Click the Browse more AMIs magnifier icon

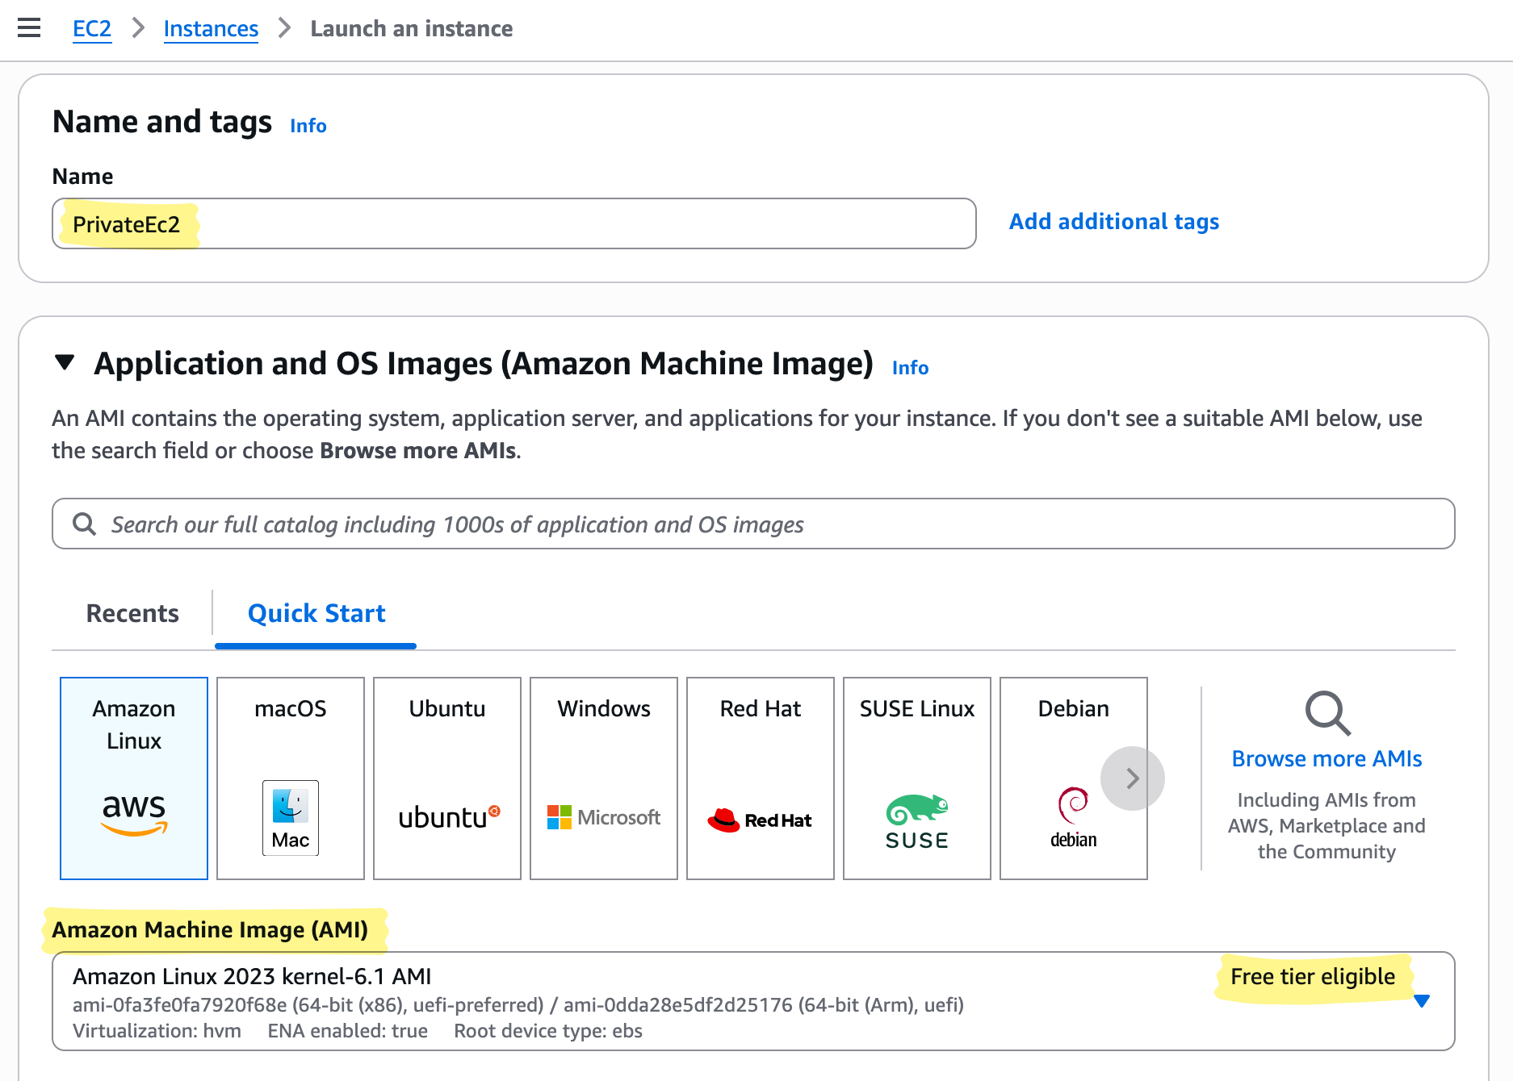tap(1326, 713)
